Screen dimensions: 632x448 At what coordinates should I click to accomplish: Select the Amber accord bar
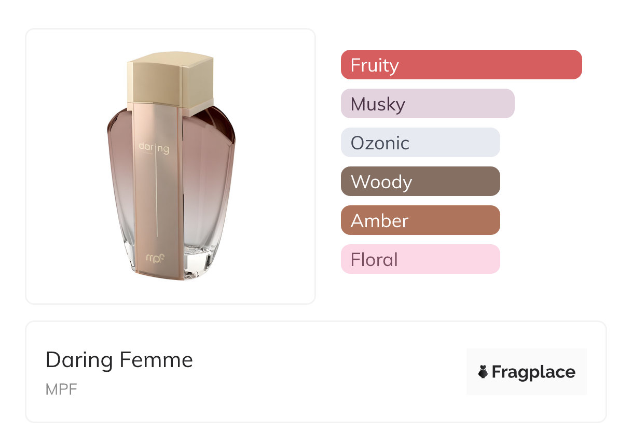(420, 220)
